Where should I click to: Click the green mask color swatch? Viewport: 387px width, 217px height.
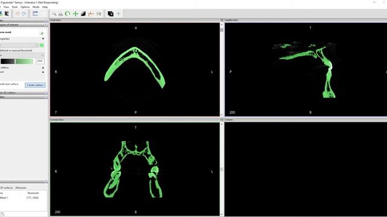[42, 45]
